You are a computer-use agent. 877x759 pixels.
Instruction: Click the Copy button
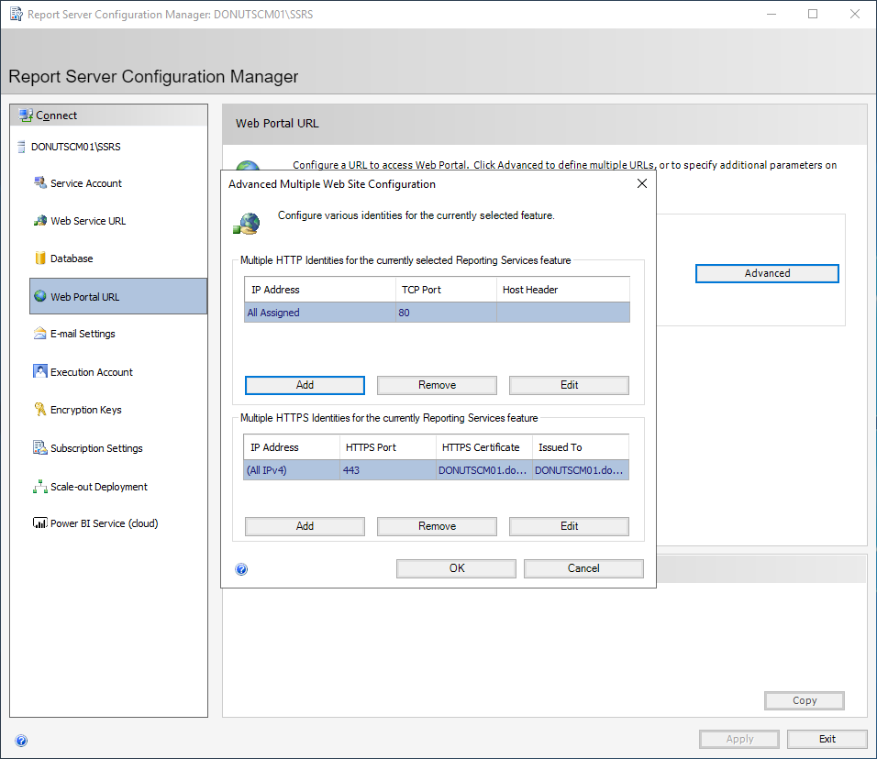[805, 700]
